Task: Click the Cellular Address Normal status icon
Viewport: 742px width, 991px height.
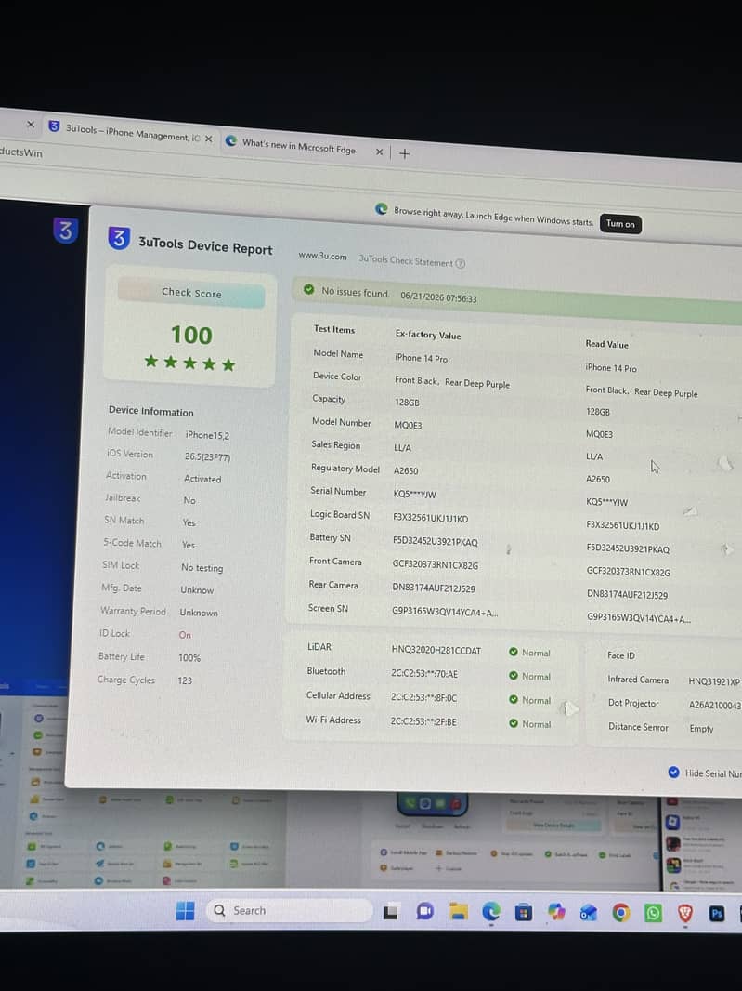Action: [514, 700]
